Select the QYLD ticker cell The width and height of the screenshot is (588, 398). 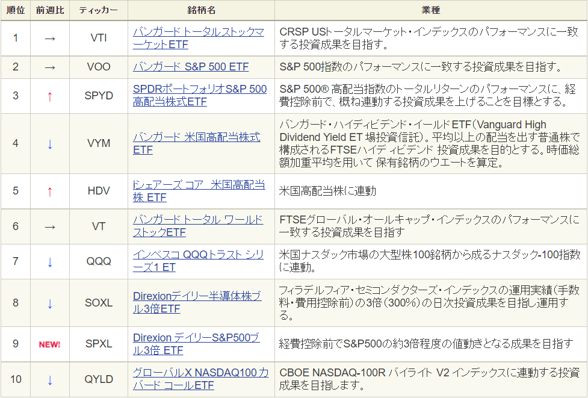click(x=99, y=379)
